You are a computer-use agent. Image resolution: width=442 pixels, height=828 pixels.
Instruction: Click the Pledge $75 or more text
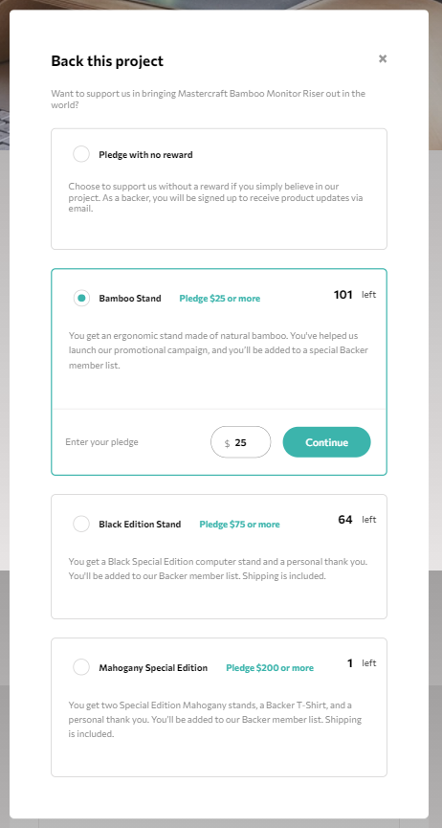(240, 525)
